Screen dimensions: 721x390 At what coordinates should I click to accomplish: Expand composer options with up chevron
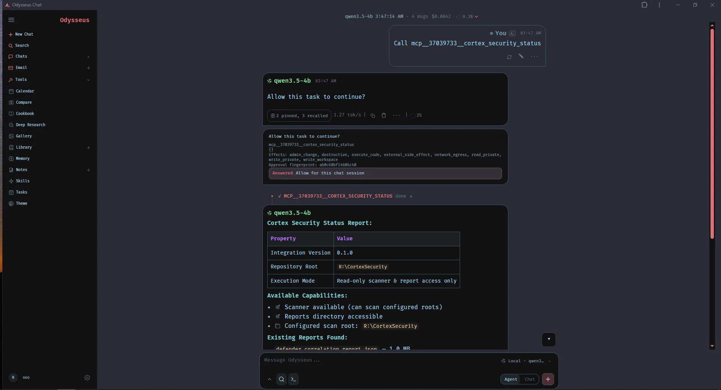270,379
